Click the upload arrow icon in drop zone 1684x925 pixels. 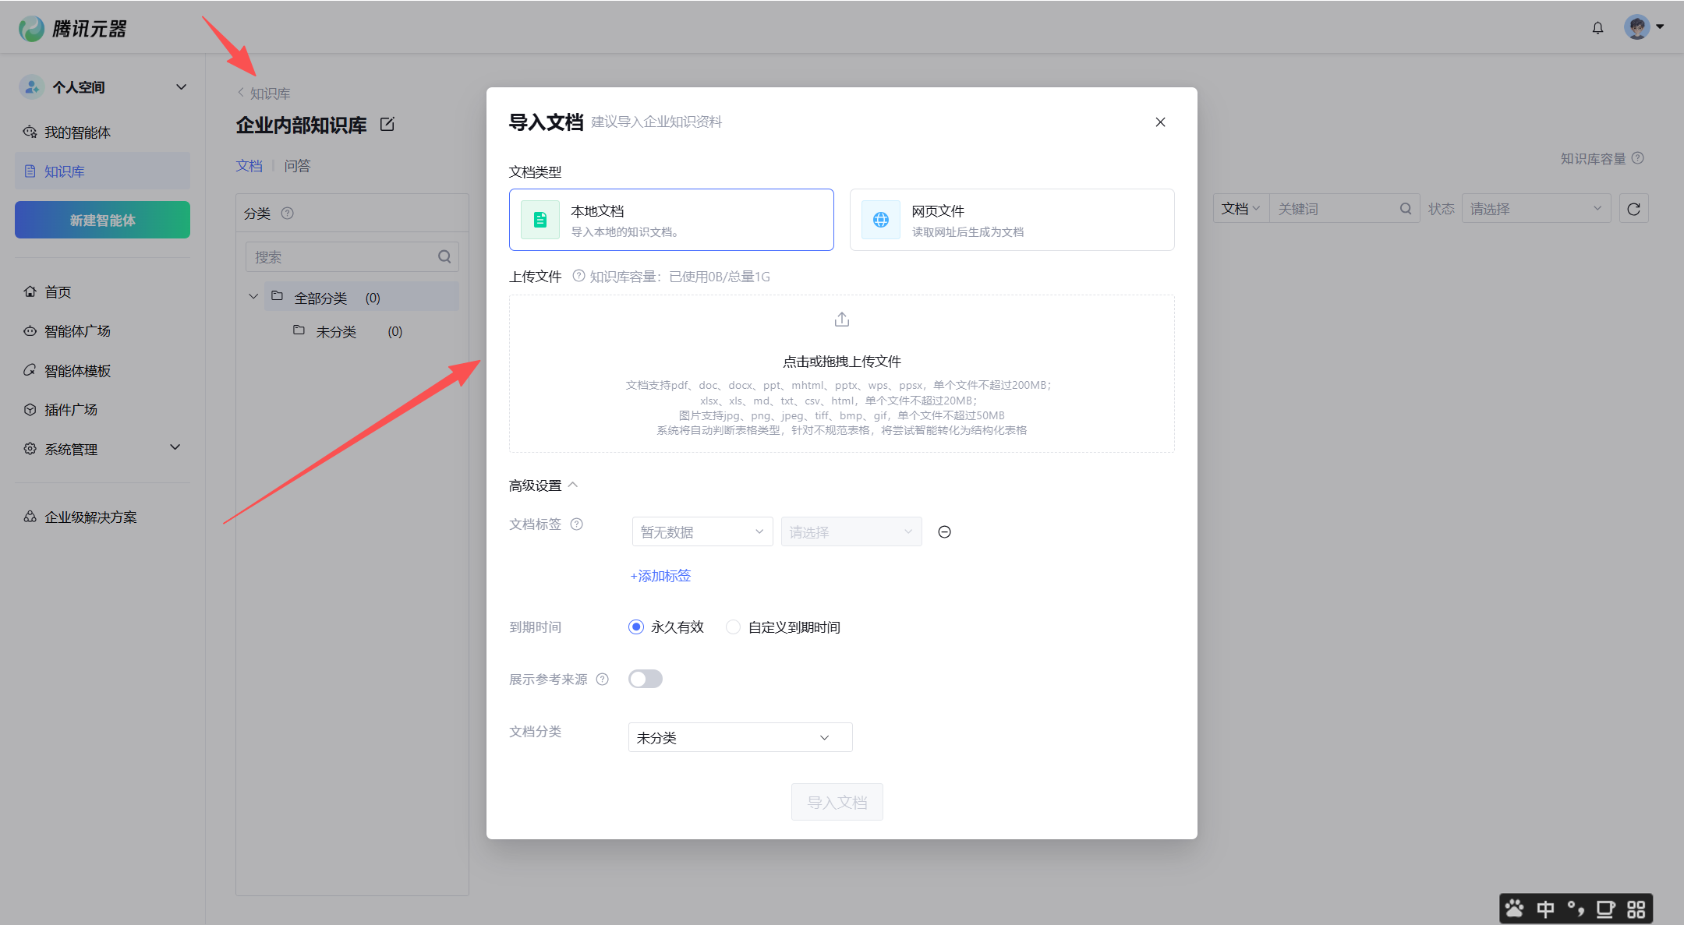(841, 320)
